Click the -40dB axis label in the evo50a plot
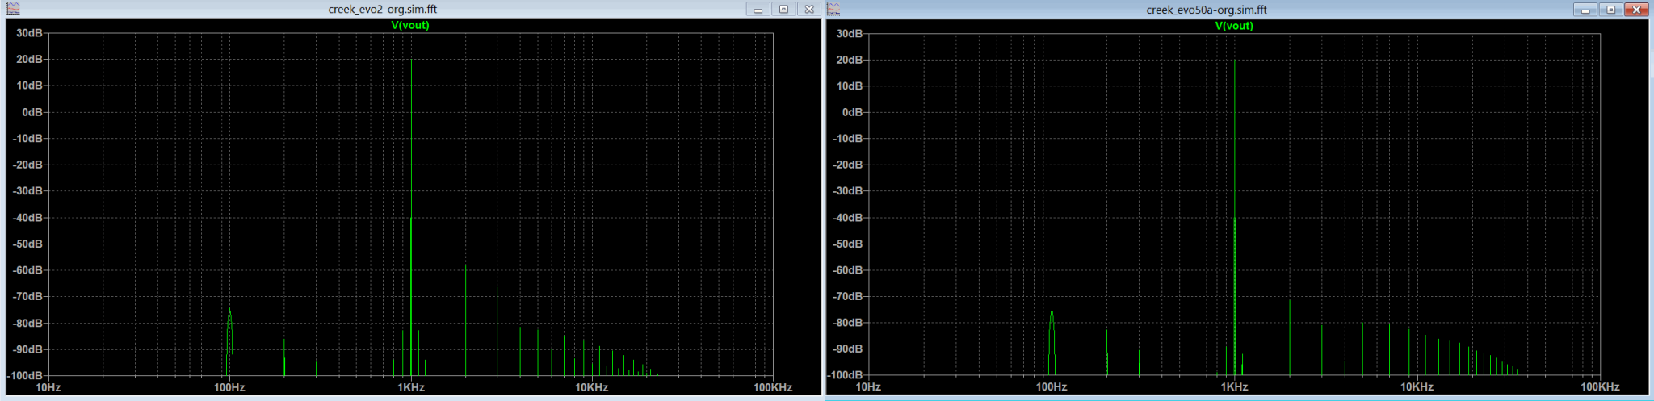Viewport: 1654px width, 401px height. point(848,217)
